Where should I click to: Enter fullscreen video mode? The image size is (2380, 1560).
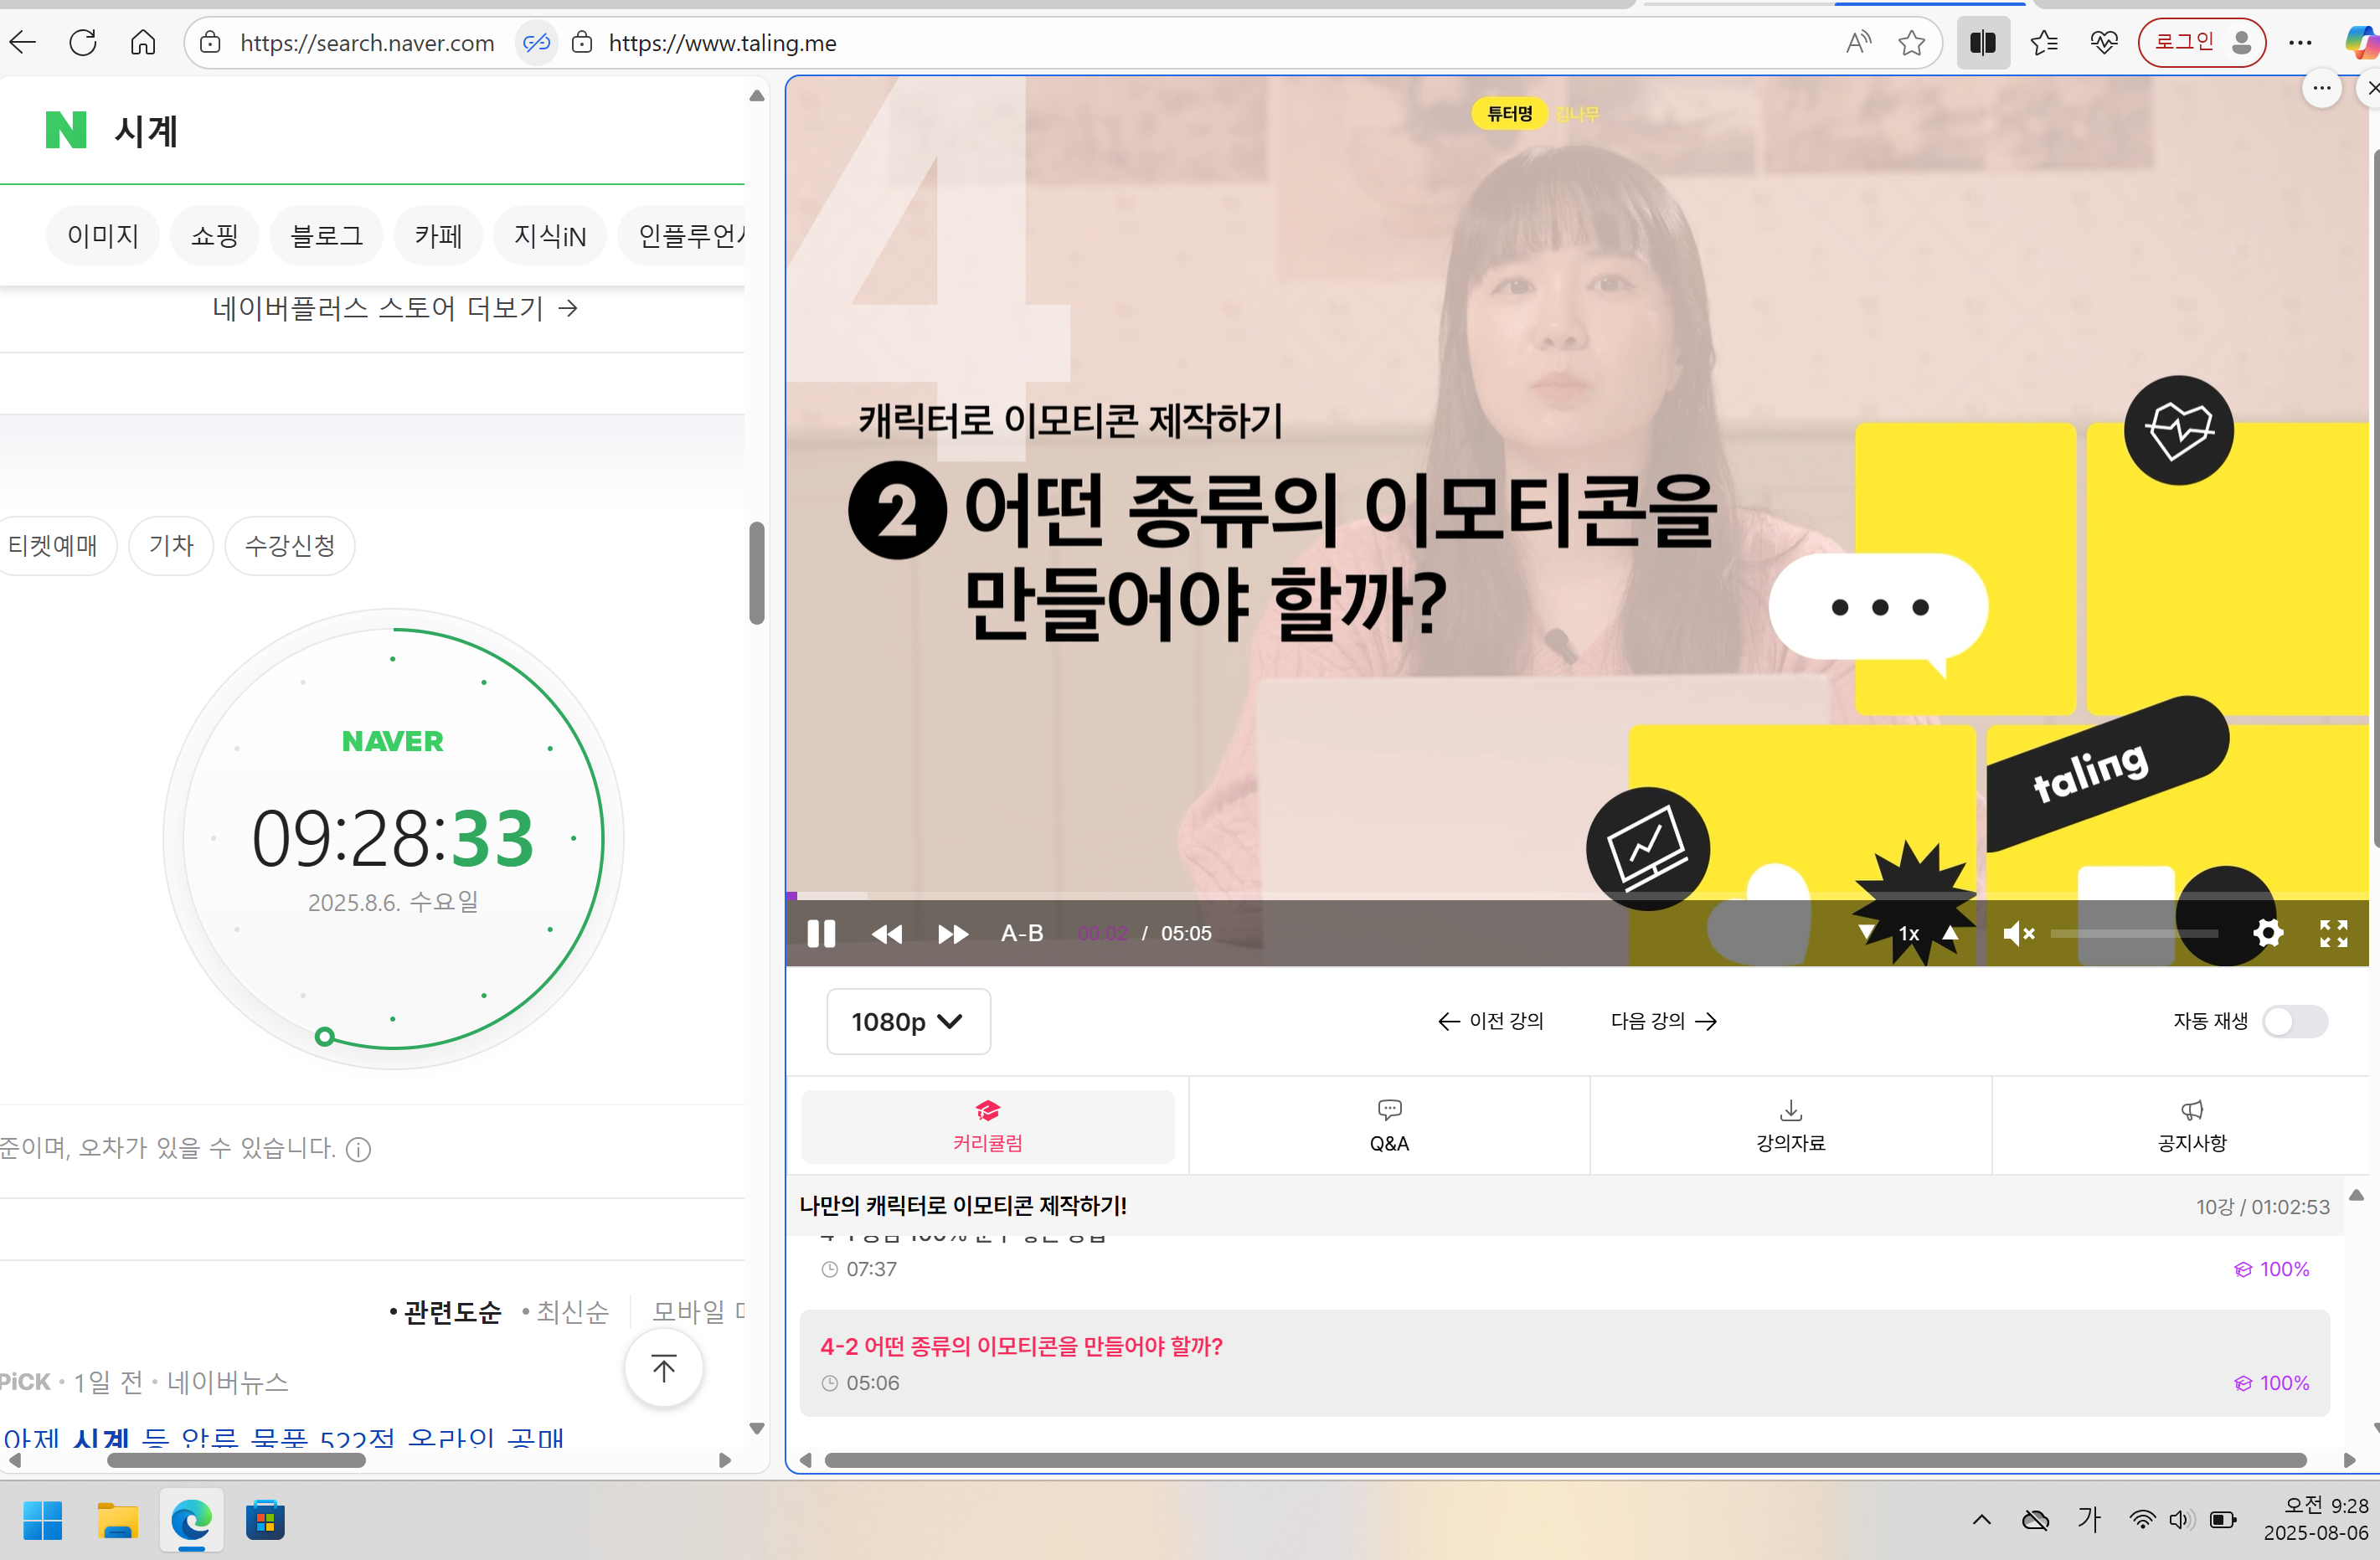[x=2333, y=933]
